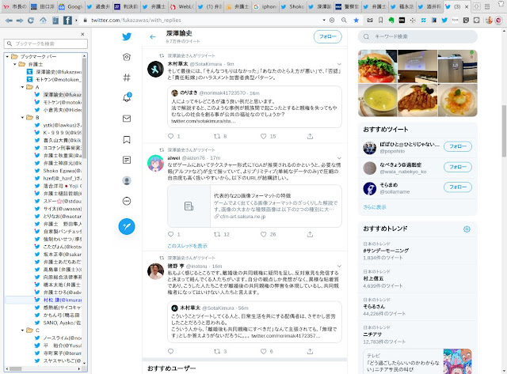Share 木村草太's tweet
This screenshot has height=374, width=507.
[310, 136]
